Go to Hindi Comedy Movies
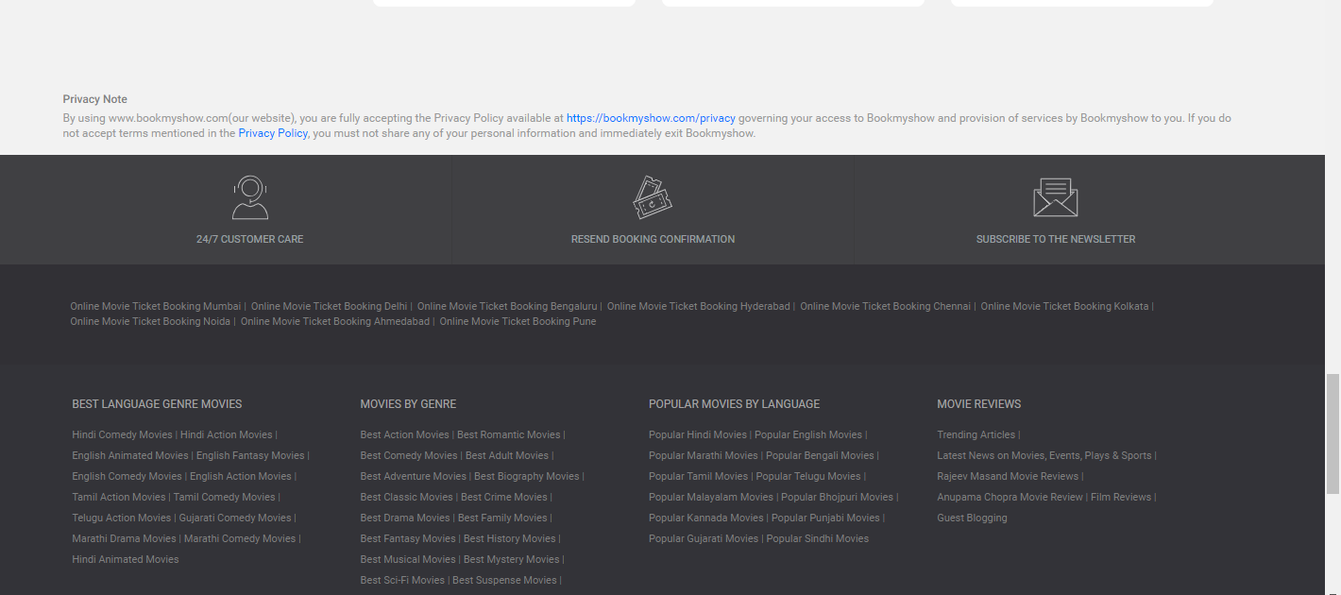Screen dimensions: 1341x595 pyautogui.click(x=123, y=434)
